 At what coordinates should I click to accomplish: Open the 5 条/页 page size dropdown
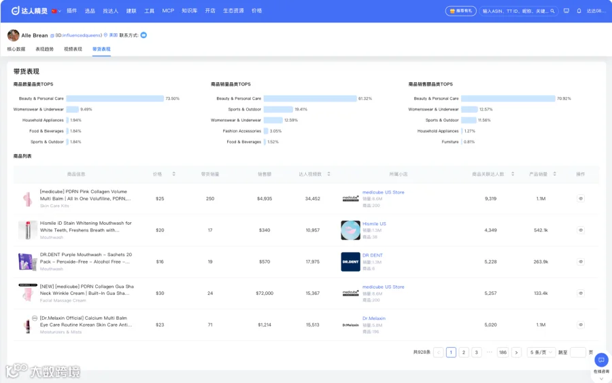541,352
